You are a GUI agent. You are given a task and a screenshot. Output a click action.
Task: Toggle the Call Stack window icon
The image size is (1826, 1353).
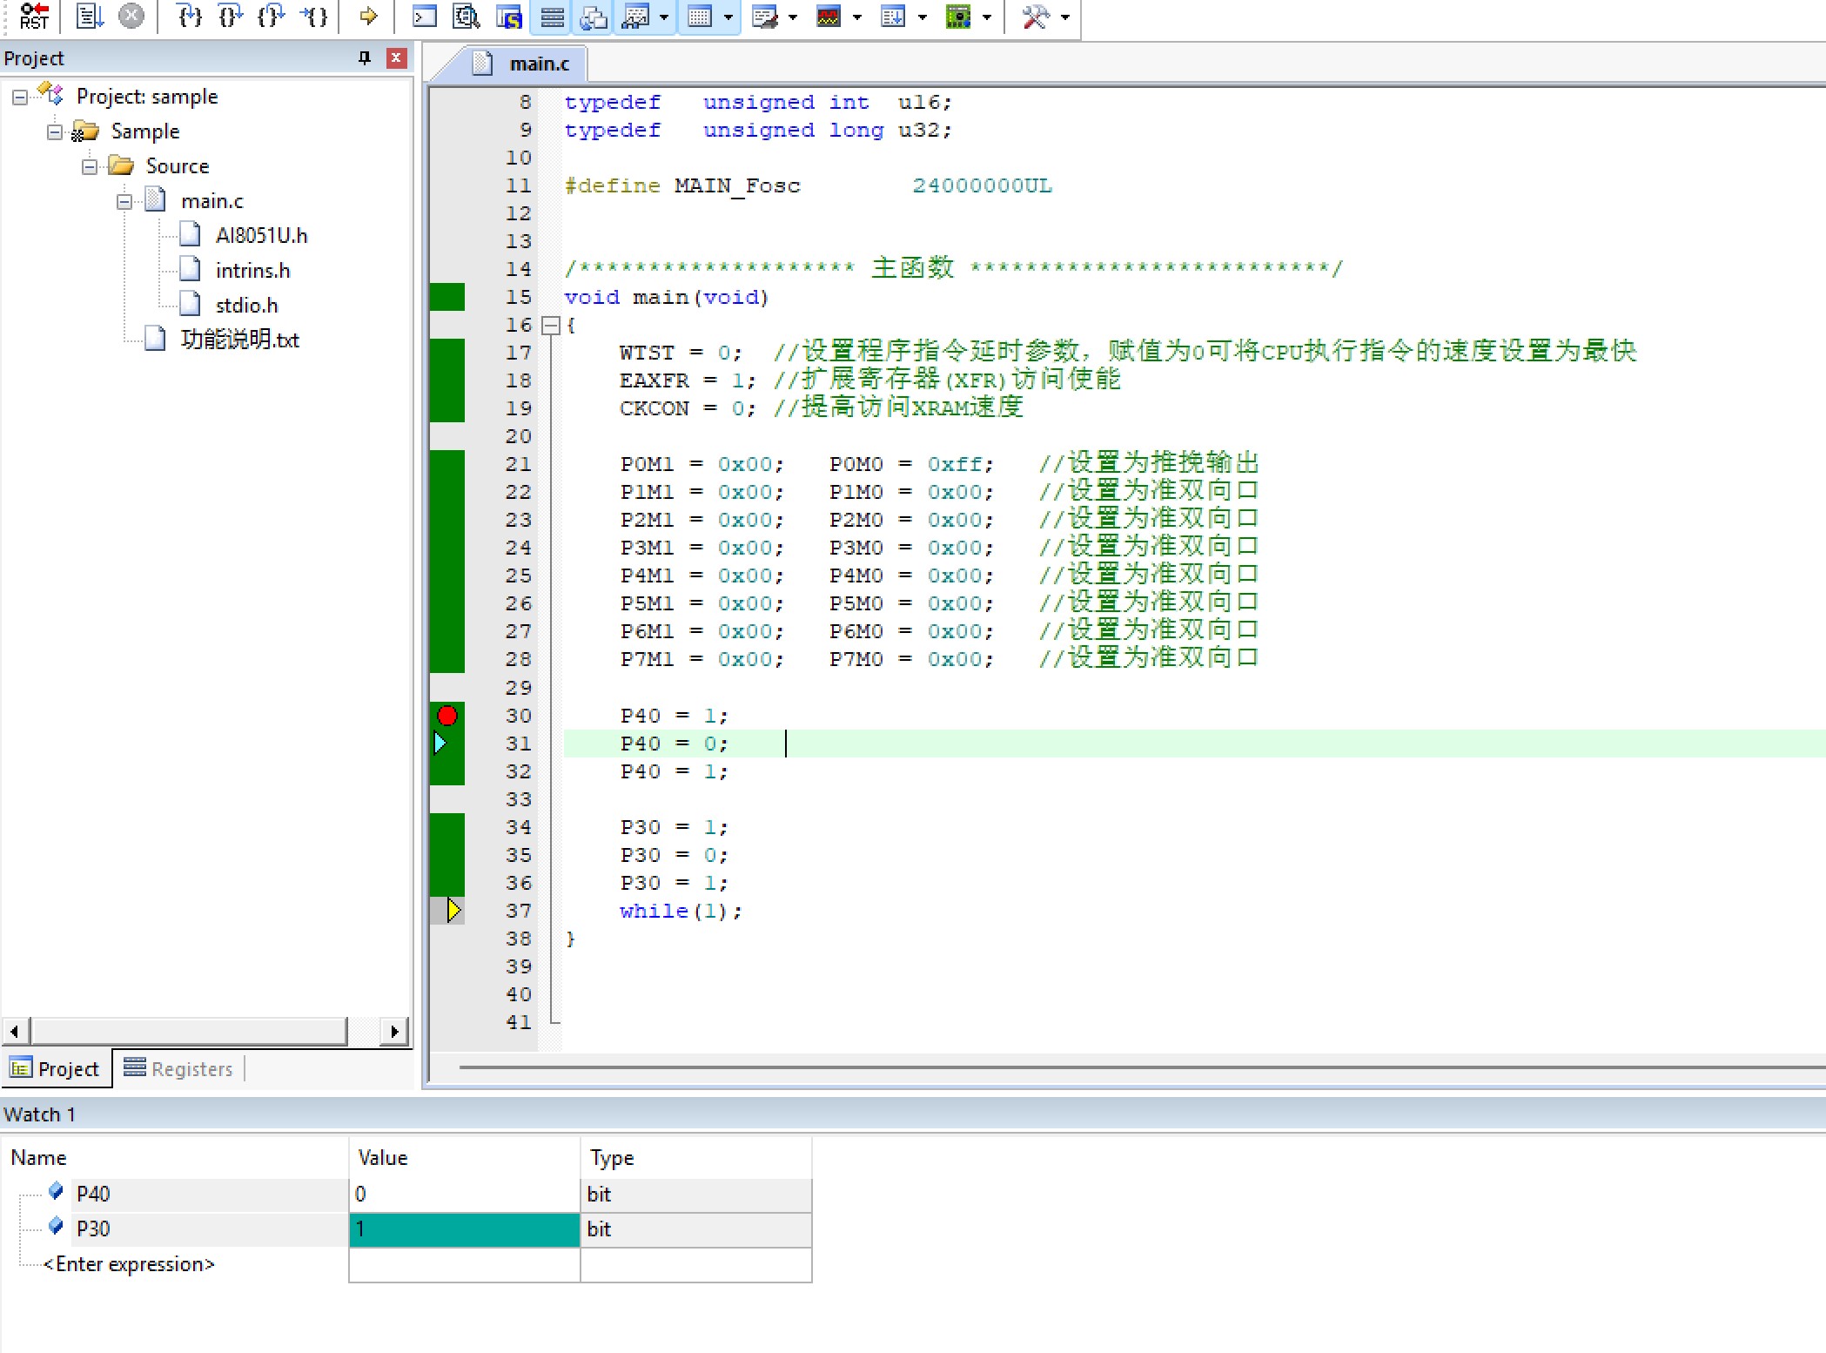[x=594, y=17]
